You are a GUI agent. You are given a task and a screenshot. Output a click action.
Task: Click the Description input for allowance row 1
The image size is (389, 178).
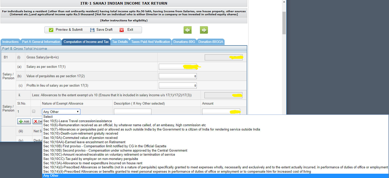pyautogui.click(x=133, y=111)
